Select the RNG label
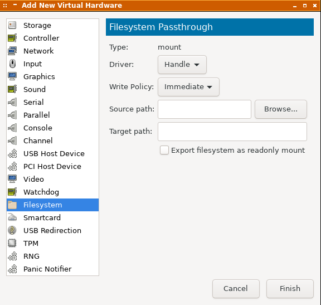The height and width of the screenshot is (305, 321). coord(31,256)
